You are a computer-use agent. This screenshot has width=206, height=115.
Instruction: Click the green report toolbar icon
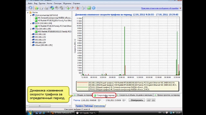pyautogui.click(x=89, y=8)
